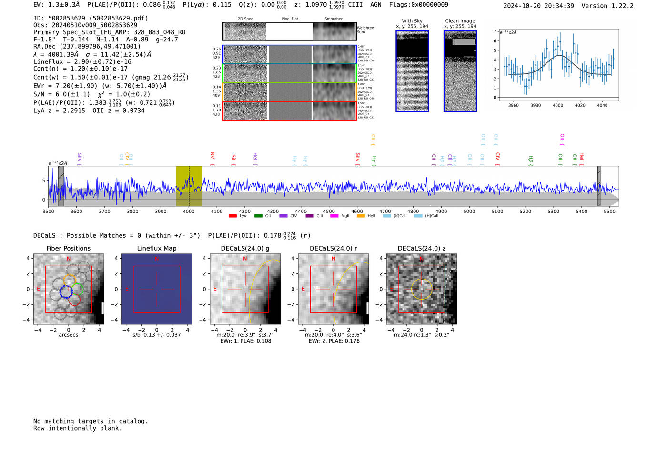Click the 2D Spec column header
This screenshot has width=667, height=454.
[245, 19]
